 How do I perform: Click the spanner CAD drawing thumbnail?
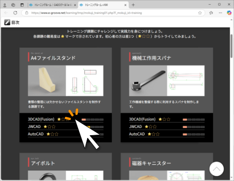(186, 81)
